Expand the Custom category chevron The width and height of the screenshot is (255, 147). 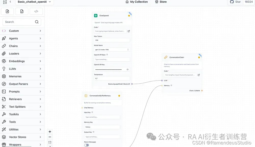40,31
